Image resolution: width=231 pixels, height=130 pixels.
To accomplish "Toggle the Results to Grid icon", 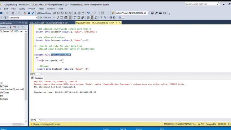I will [92, 18].
